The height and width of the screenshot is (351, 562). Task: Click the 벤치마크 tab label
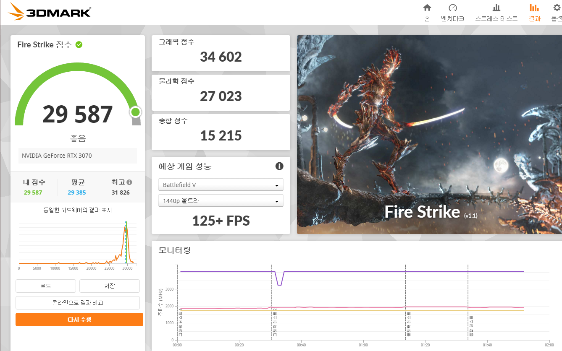pyautogui.click(x=452, y=19)
